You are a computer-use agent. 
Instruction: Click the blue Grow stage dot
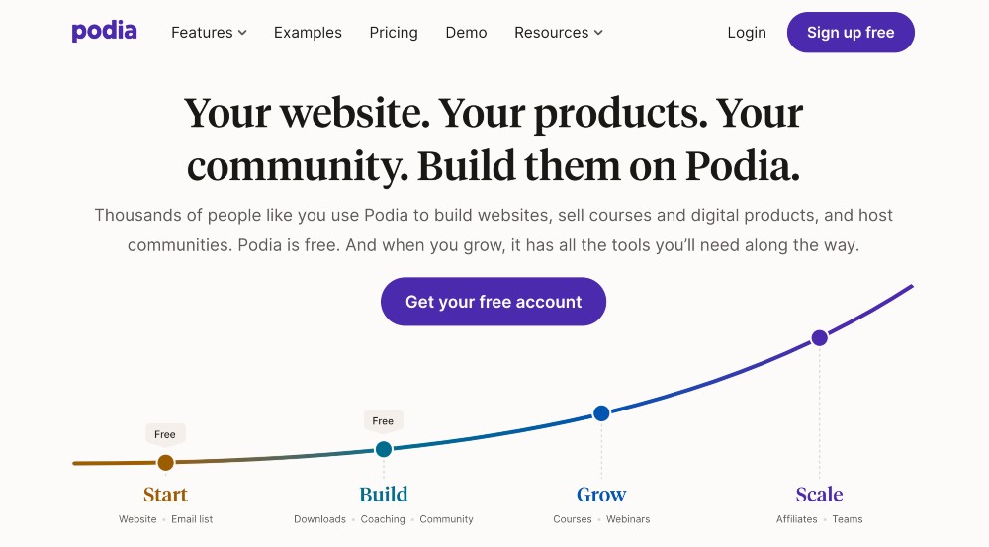[x=601, y=412]
